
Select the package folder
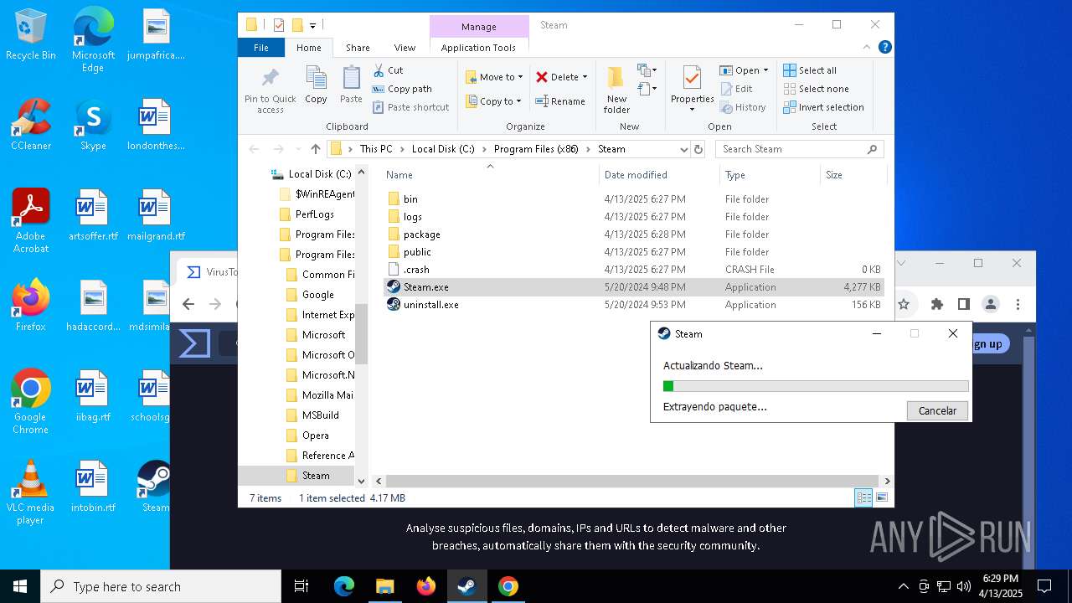click(x=634, y=234)
